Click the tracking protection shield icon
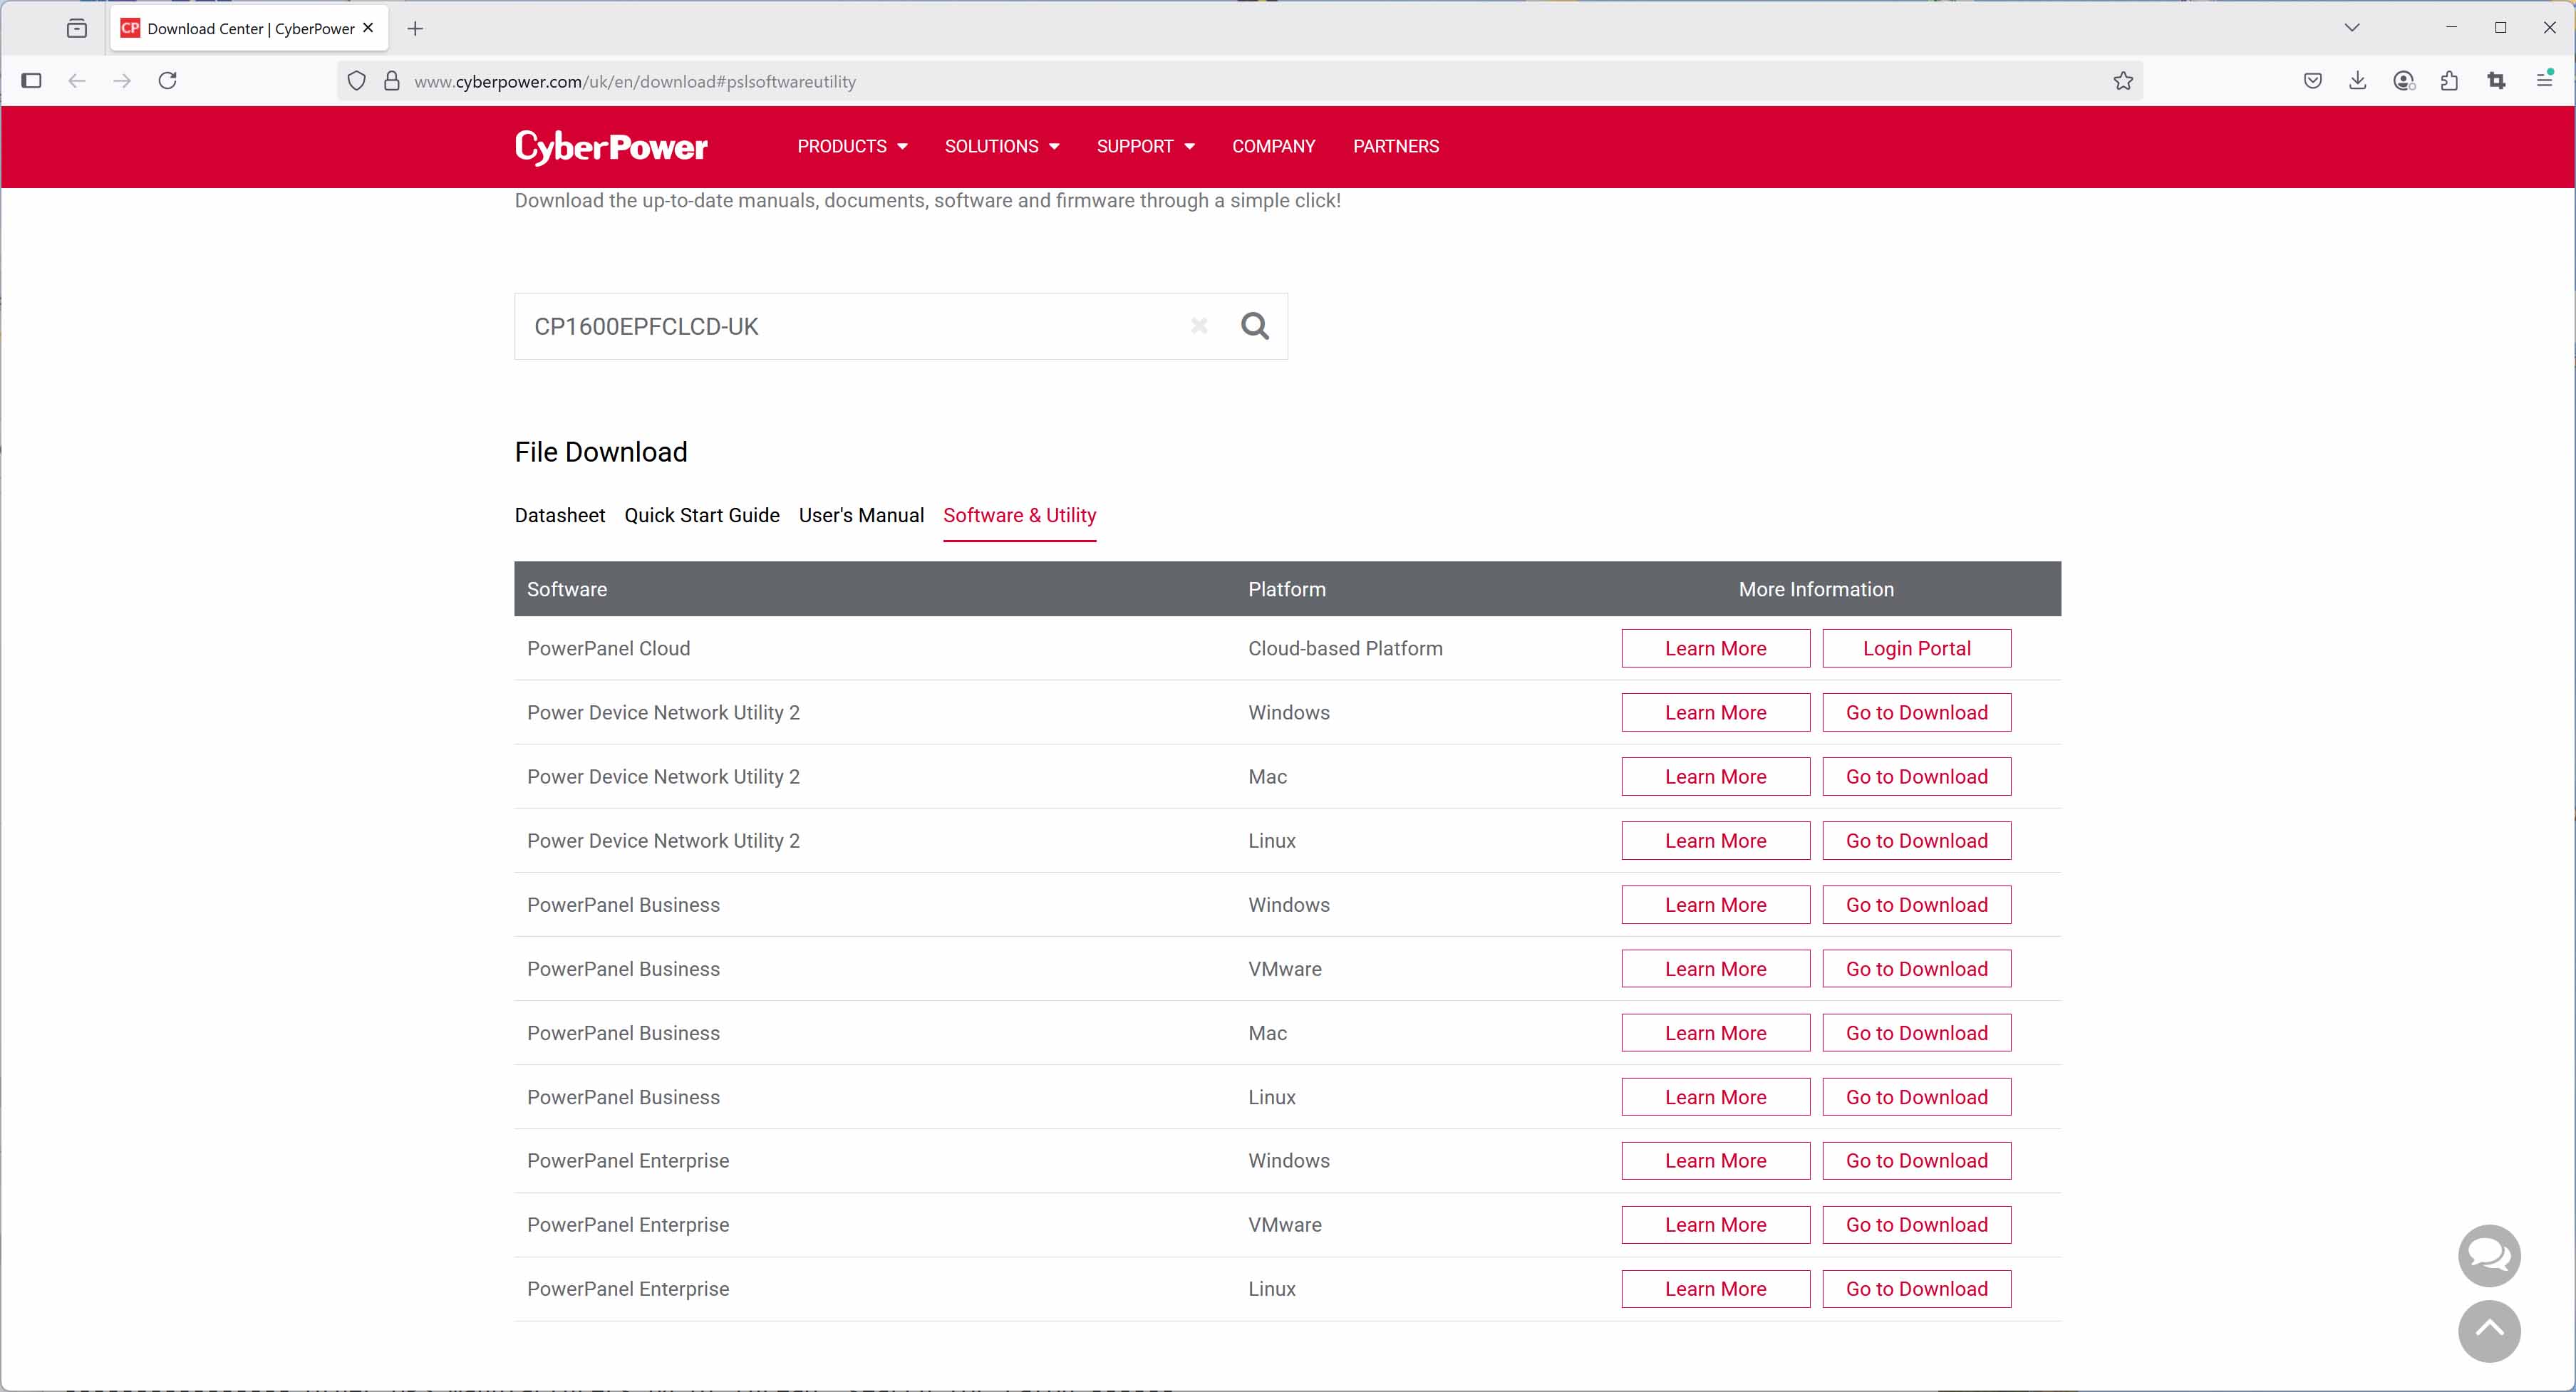The height and width of the screenshot is (1392, 2576). coord(357,81)
